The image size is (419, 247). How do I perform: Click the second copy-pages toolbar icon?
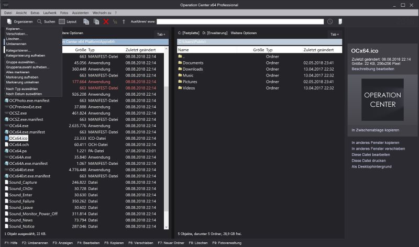[96, 21]
